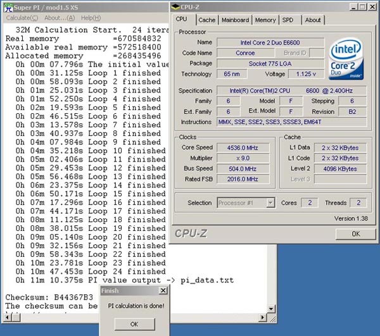Click the horizontal scrollbar thumb in Super PI
Viewport: 380px width, 336px height.
[x=16, y=318]
